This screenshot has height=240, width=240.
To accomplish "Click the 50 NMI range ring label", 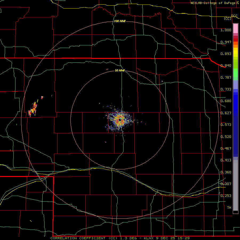I will [120, 70].
